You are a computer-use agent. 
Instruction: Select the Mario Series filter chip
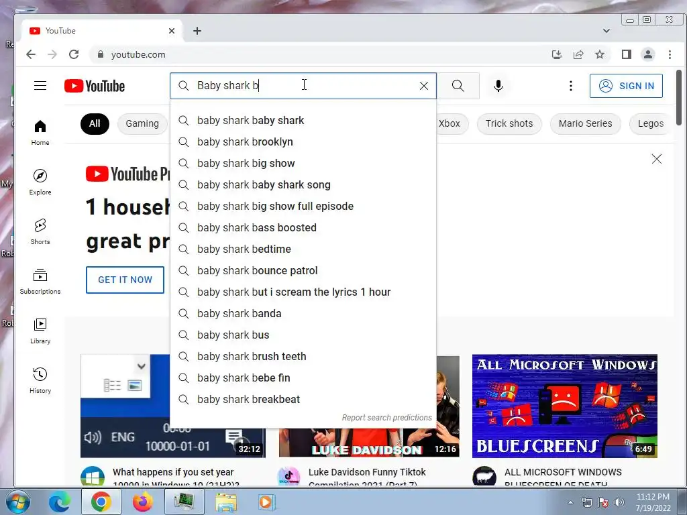click(585, 123)
